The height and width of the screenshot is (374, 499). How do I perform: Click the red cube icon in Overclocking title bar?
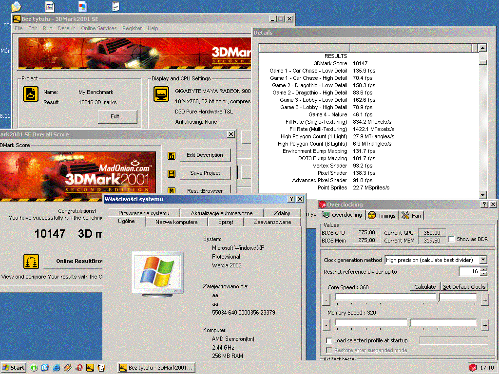tap(323, 205)
